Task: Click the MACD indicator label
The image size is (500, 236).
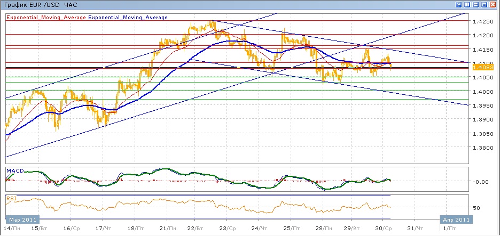Action: [x=15, y=171]
